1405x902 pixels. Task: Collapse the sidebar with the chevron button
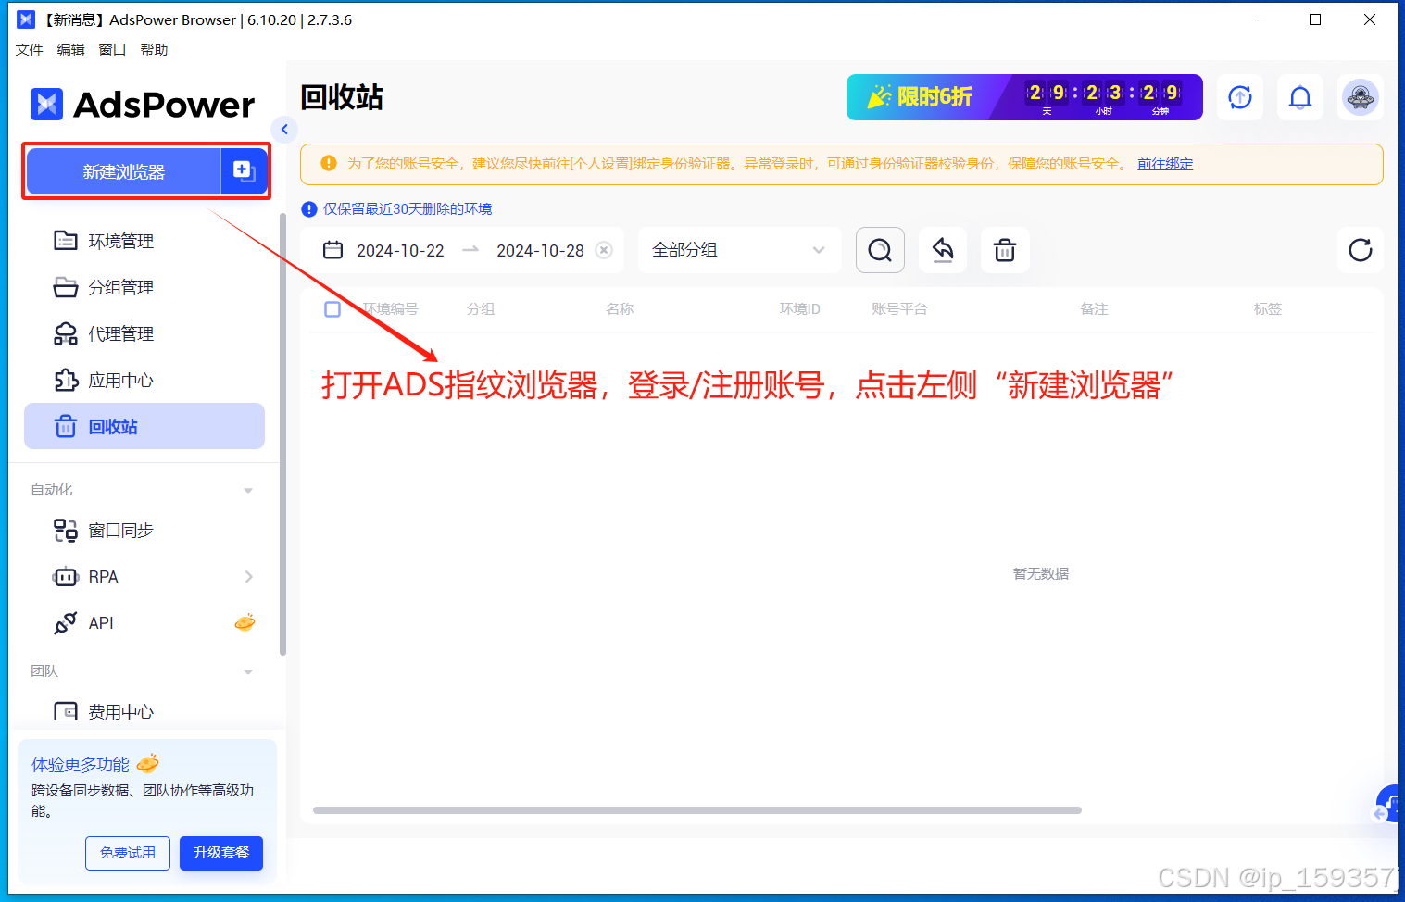tap(284, 129)
